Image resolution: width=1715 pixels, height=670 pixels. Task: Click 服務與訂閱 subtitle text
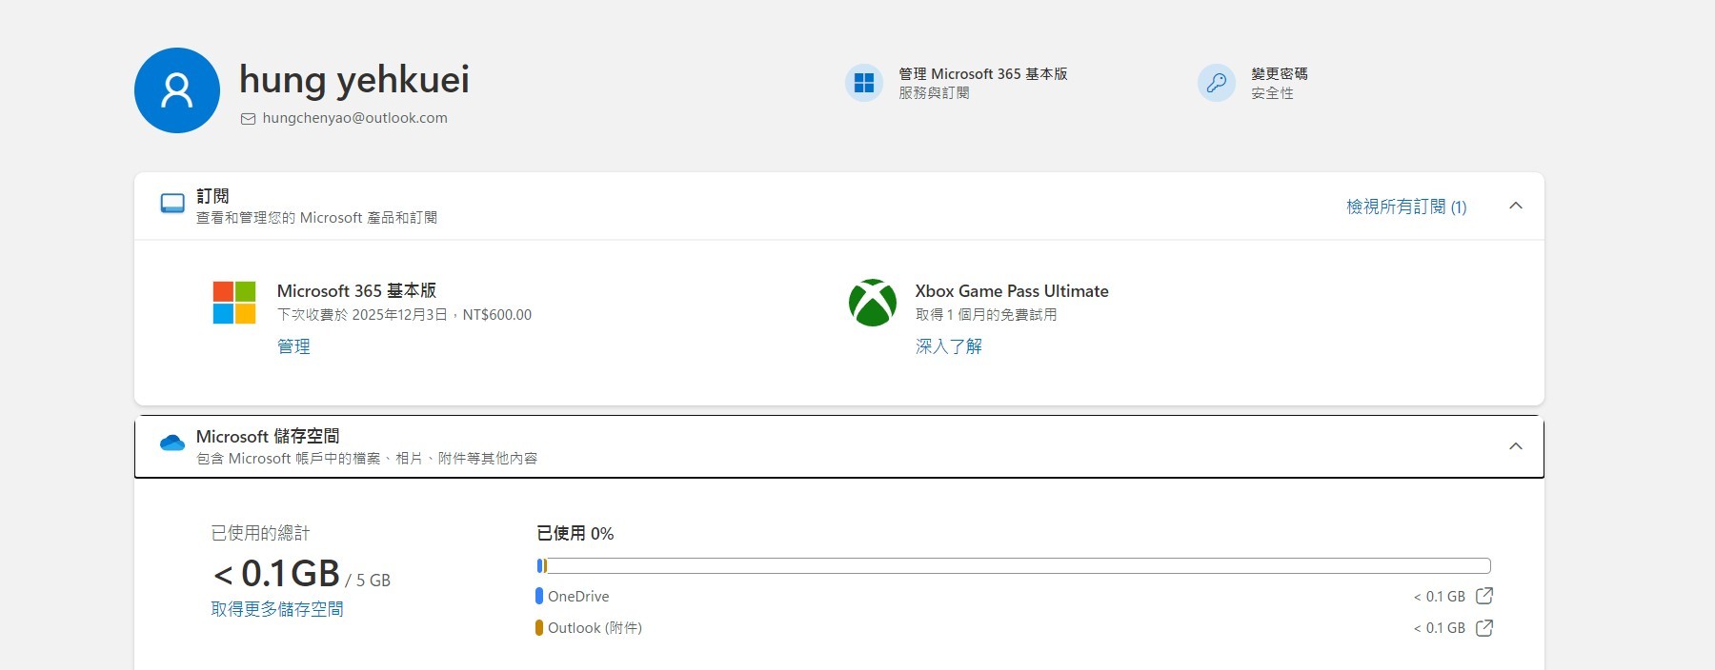pos(934,93)
